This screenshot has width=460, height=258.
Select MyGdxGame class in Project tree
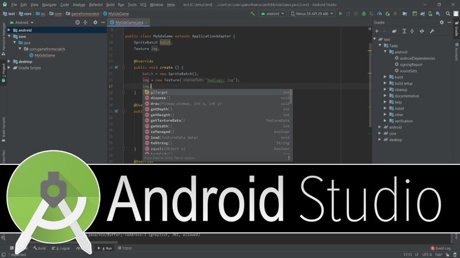point(42,55)
